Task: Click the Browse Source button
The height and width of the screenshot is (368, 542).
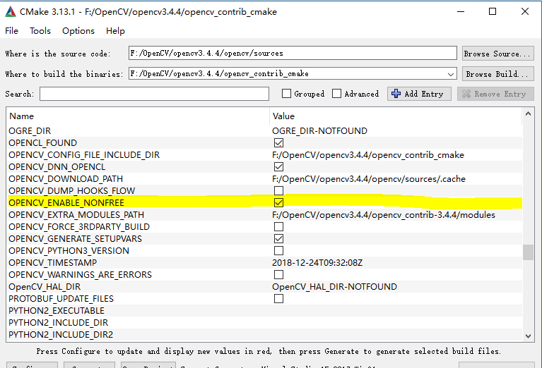Action: 497,54
